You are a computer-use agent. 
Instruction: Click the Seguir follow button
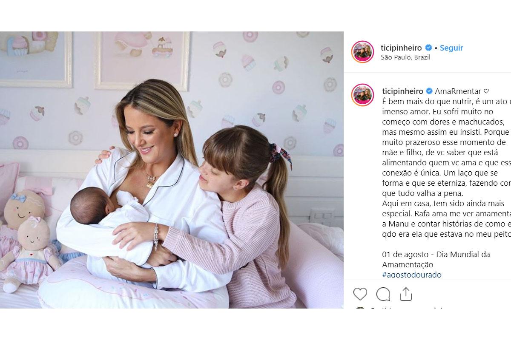coord(451,48)
